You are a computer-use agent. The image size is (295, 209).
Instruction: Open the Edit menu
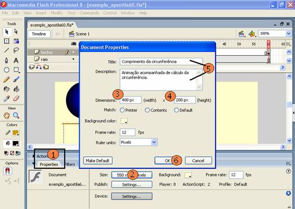click(16, 13)
